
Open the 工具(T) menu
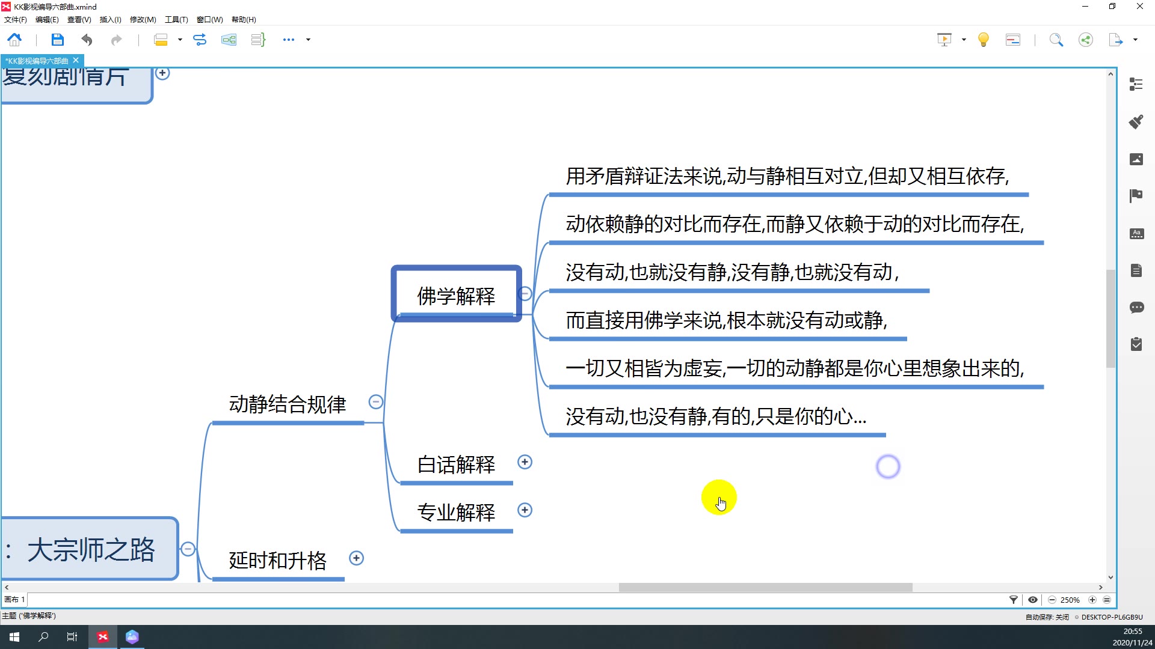coord(176,20)
